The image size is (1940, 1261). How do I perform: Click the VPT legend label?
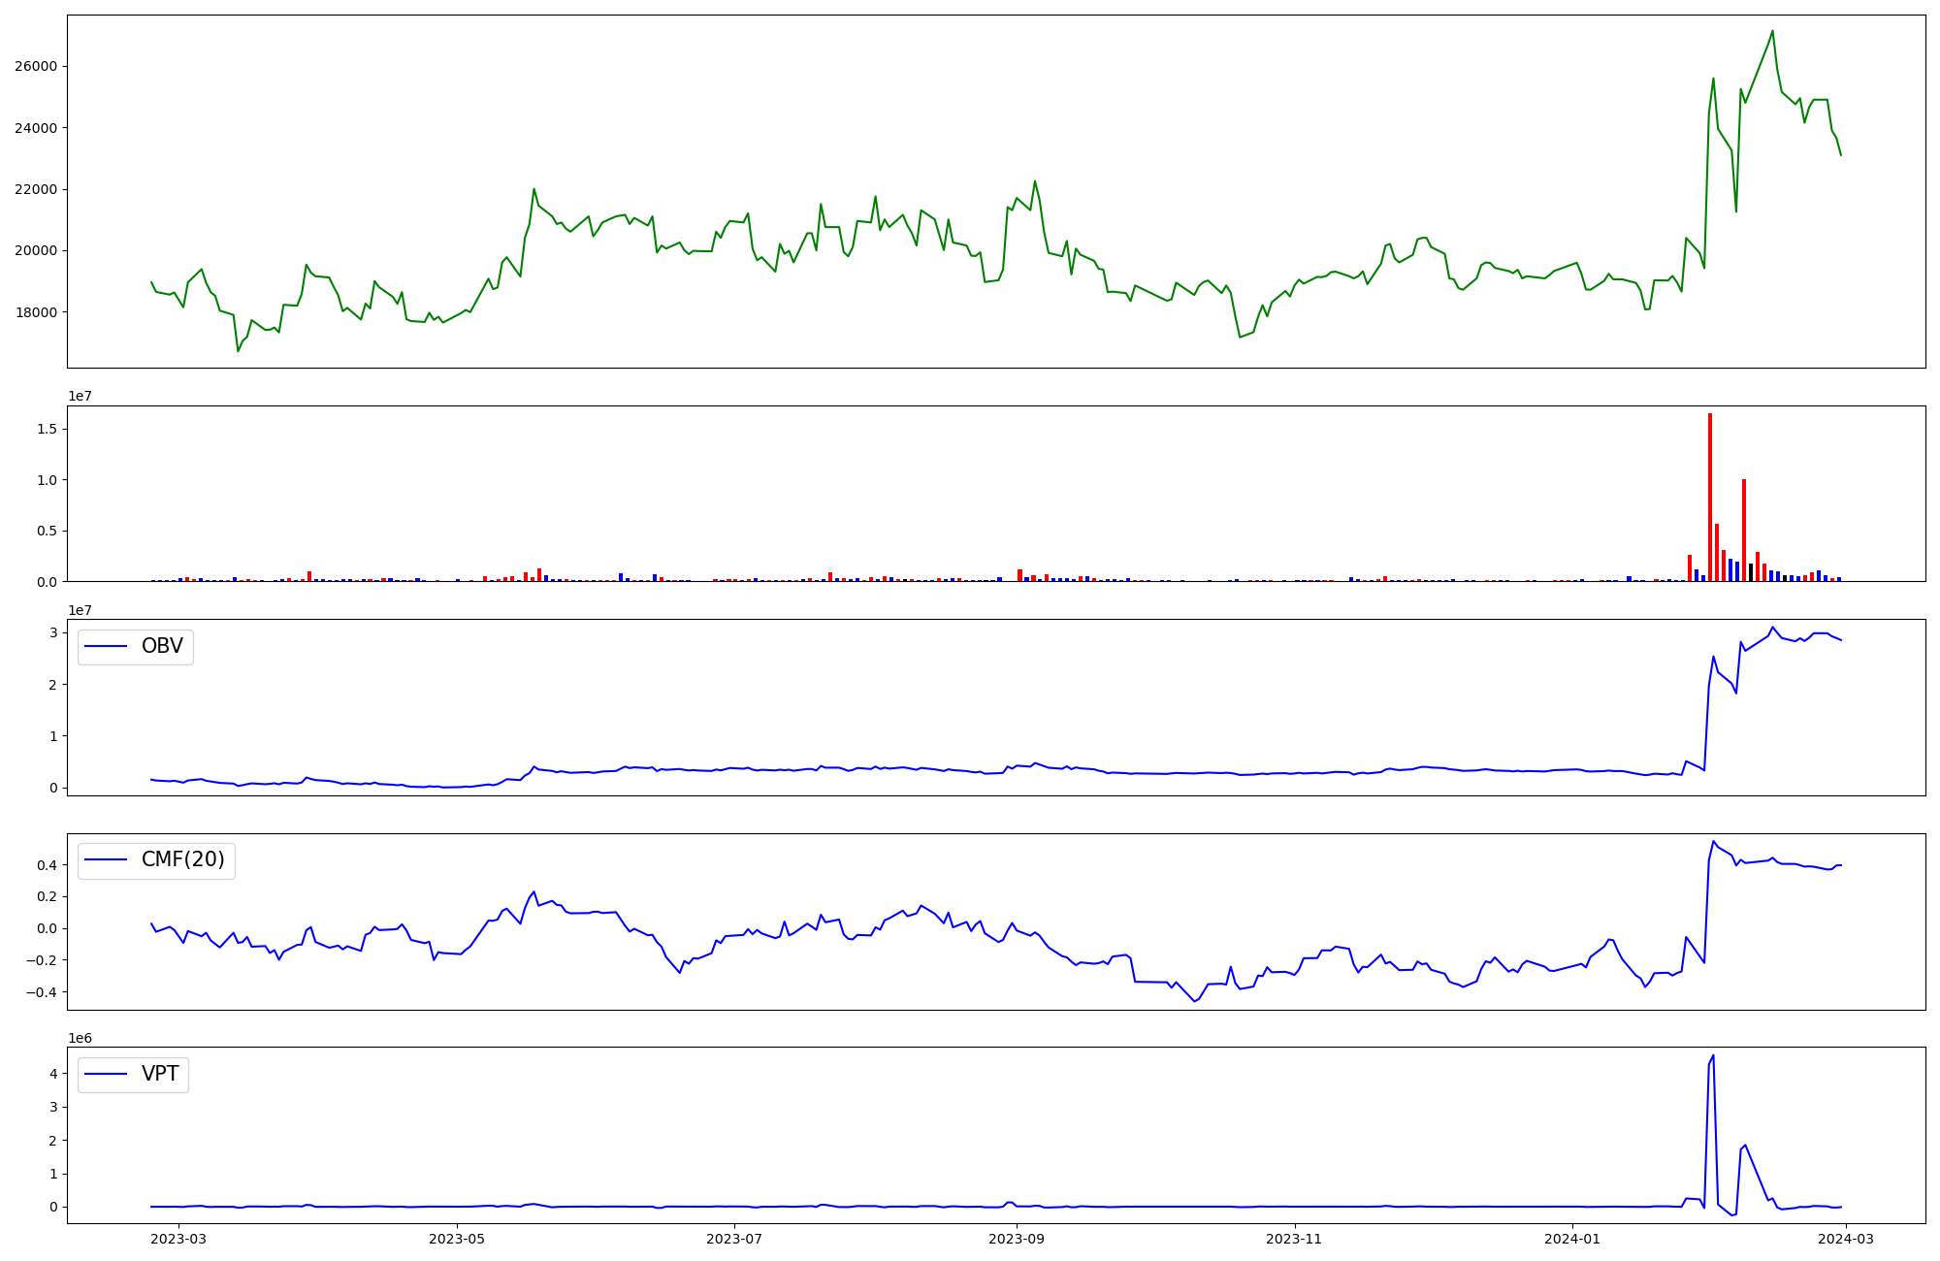(160, 1075)
